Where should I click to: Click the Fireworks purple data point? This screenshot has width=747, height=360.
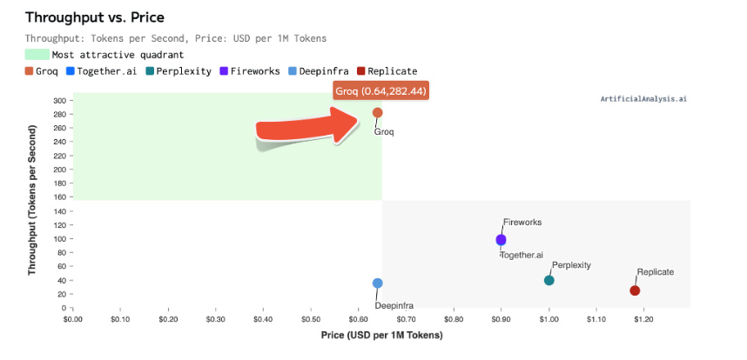coord(501,240)
